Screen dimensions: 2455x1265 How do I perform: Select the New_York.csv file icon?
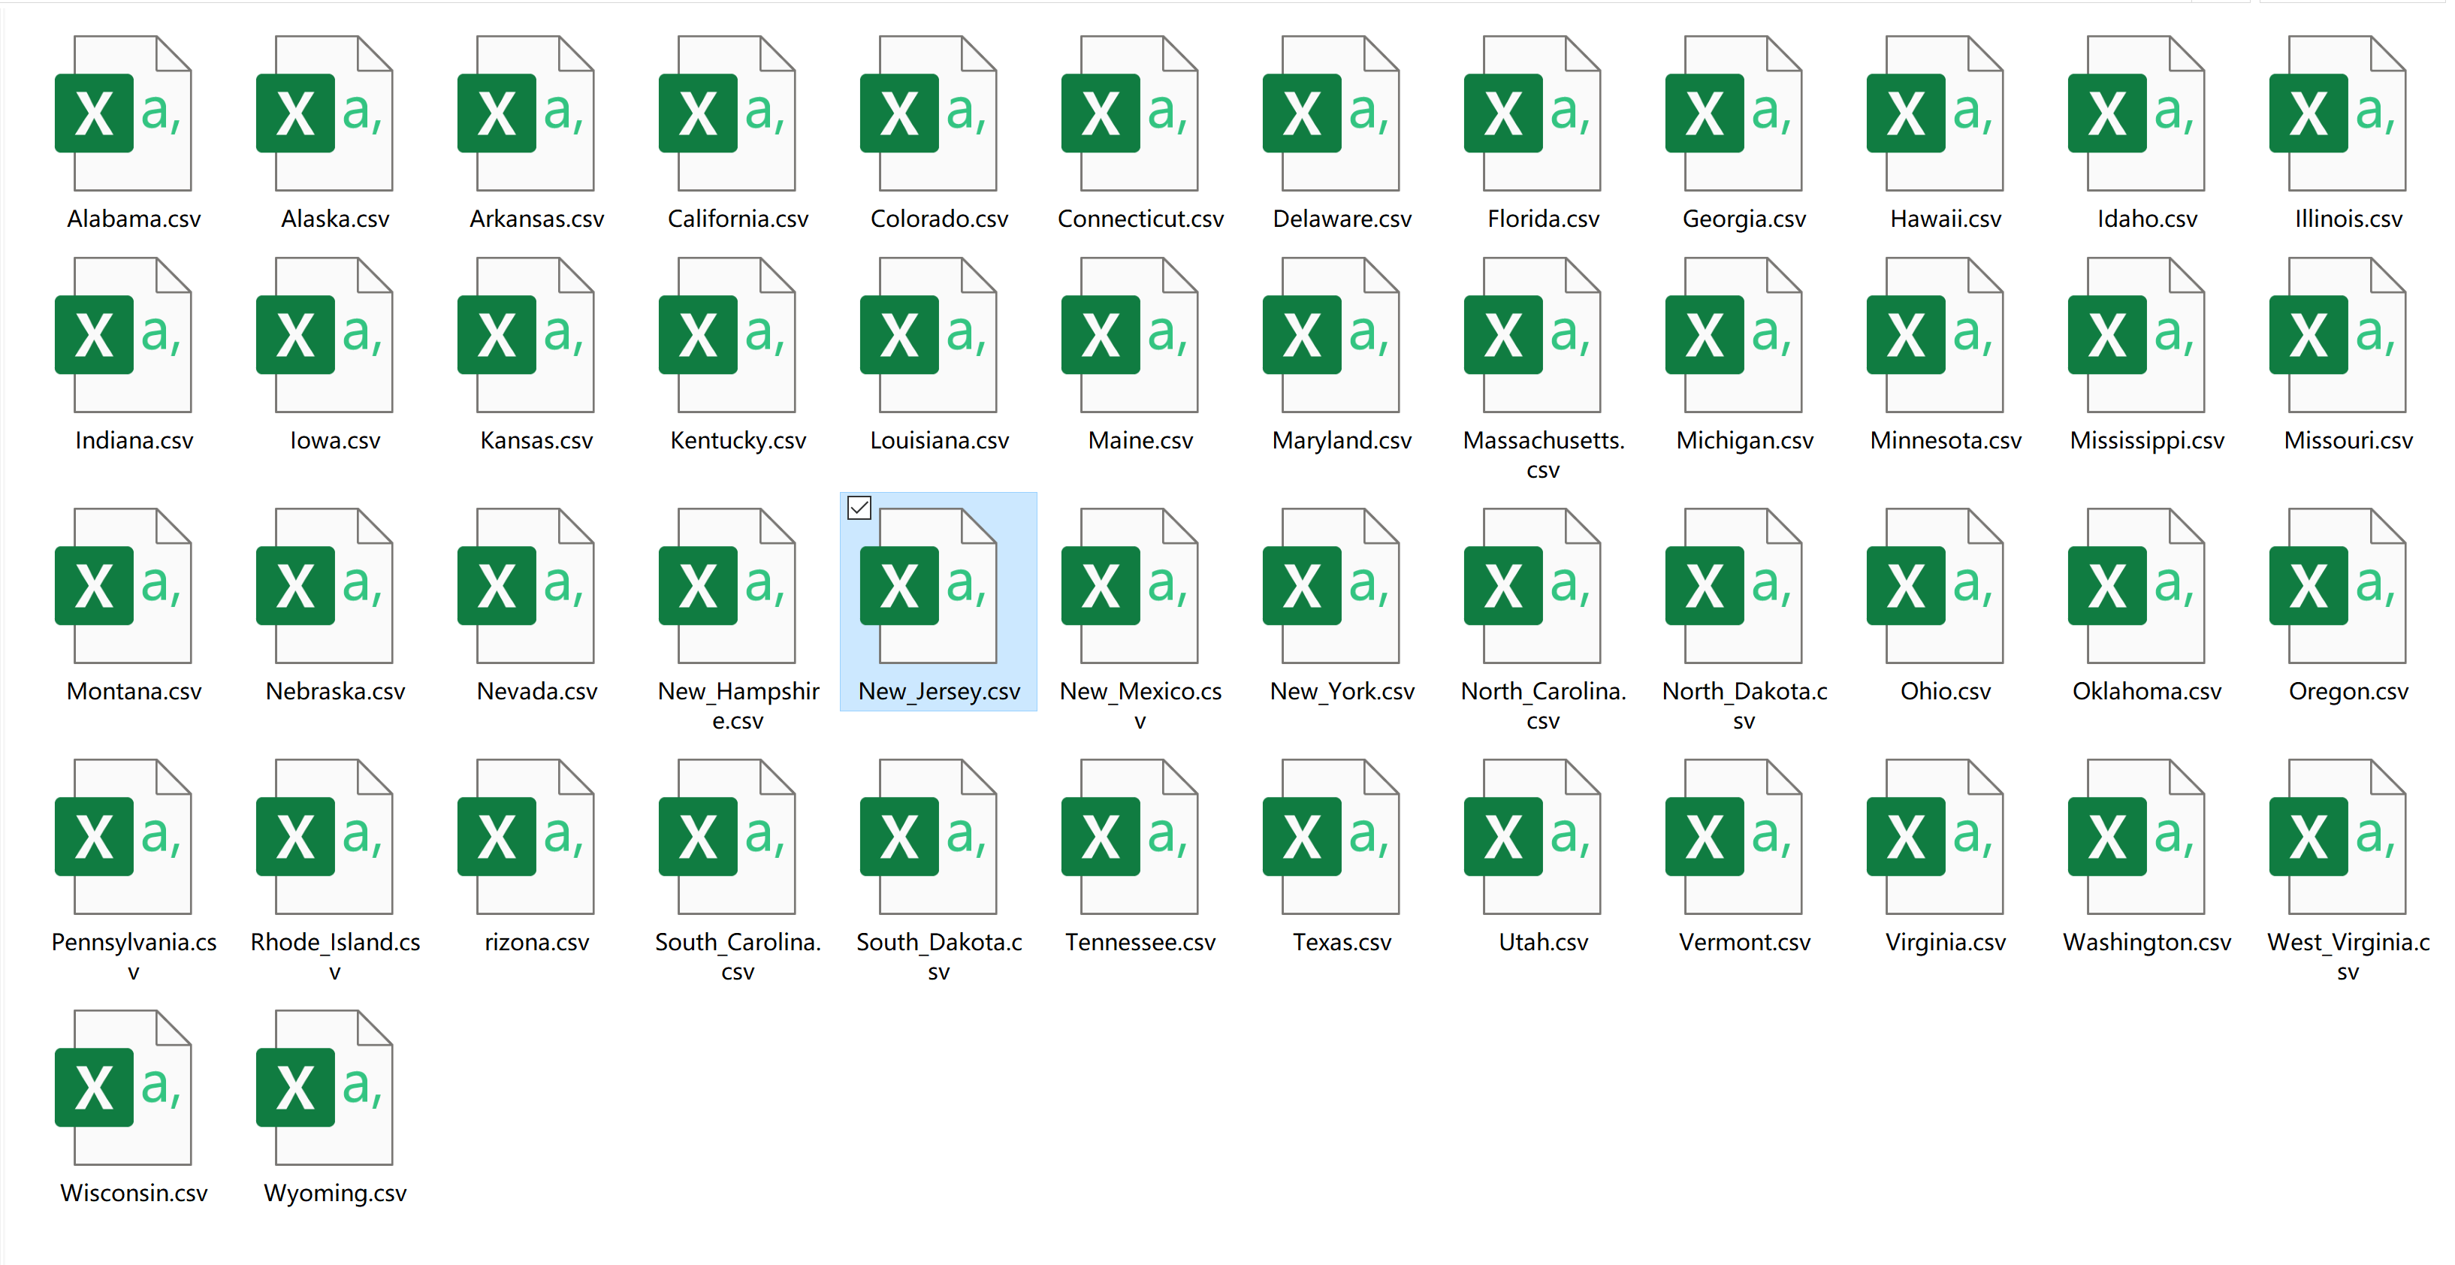(x=1331, y=585)
